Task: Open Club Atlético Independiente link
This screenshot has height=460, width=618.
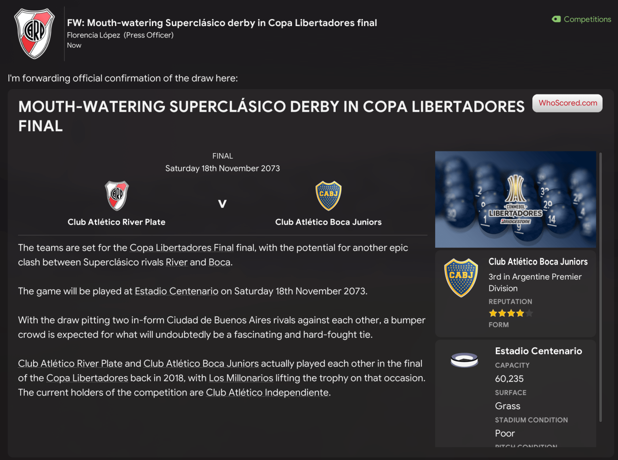Action: (x=267, y=393)
